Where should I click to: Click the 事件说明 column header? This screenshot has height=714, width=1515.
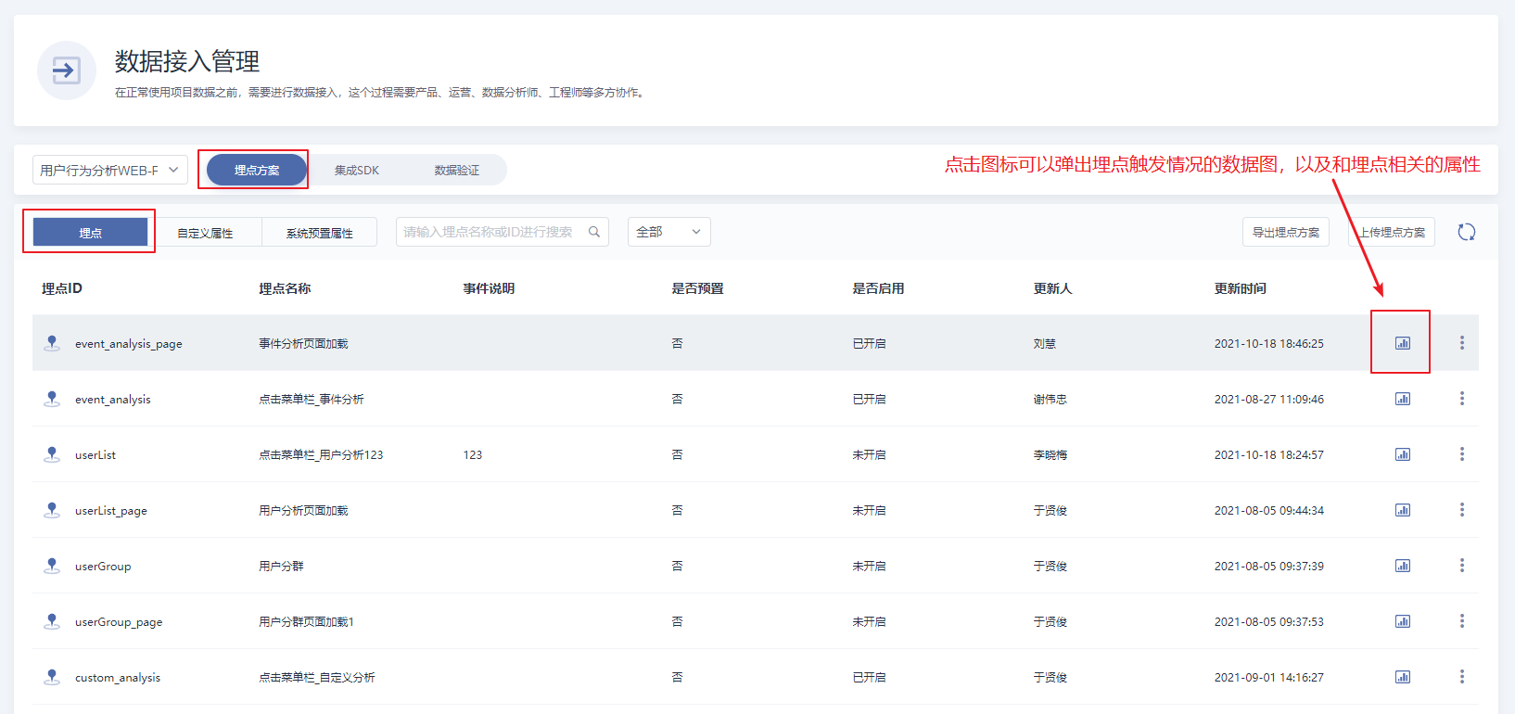pyautogui.click(x=489, y=288)
